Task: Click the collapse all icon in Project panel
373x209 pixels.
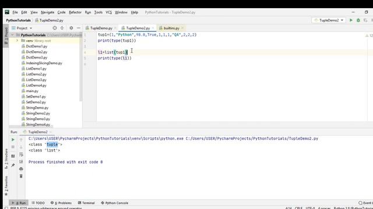Action: [62, 28]
